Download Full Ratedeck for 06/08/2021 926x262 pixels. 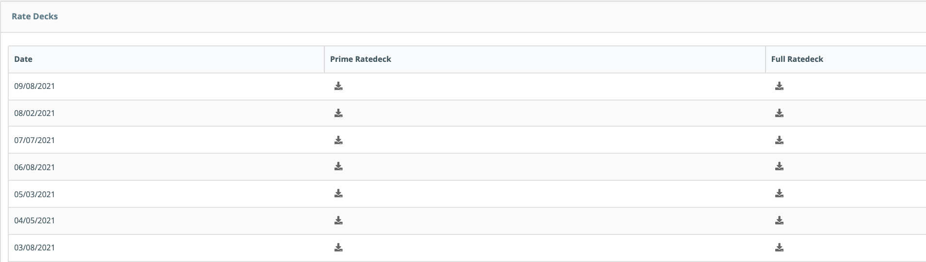pyautogui.click(x=779, y=166)
